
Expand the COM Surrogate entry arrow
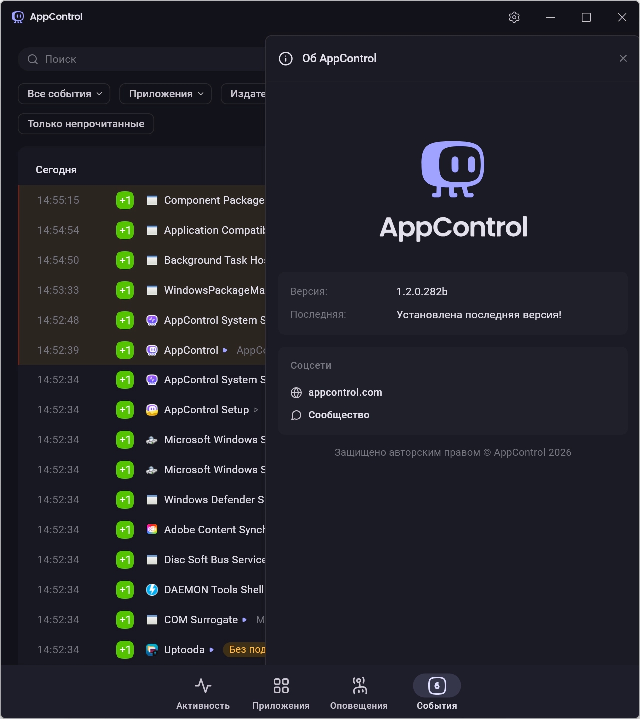tap(244, 620)
